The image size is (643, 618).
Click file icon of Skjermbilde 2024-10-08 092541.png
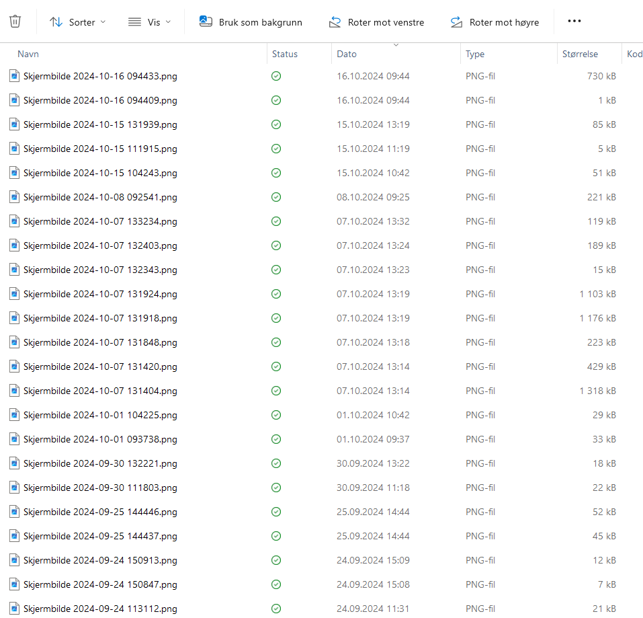(x=15, y=197)
